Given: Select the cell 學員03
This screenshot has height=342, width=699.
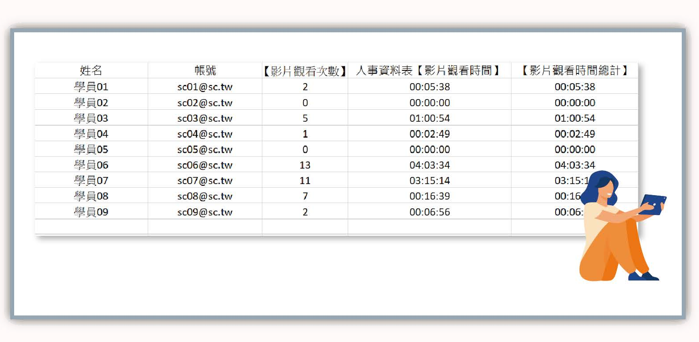Looking at the screenshot, I should coord(91,118).
